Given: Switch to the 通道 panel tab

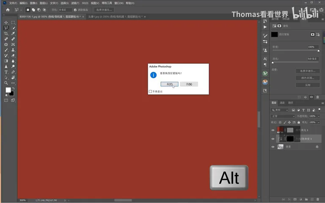Looking at the screenshot, I should pyautogui.click(x=282, y=103).
